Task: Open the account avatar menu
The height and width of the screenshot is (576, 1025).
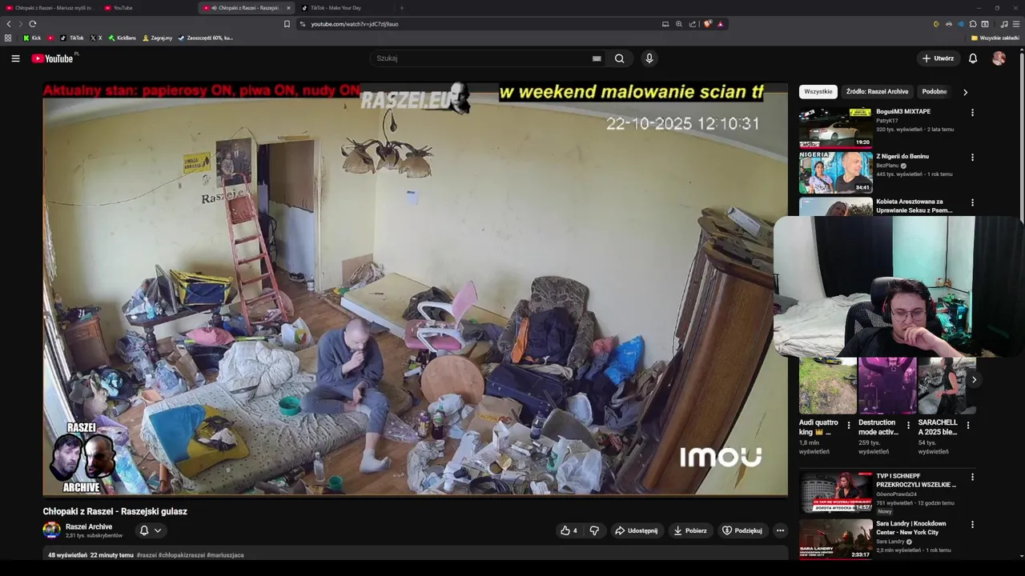Action: point(999,58)
